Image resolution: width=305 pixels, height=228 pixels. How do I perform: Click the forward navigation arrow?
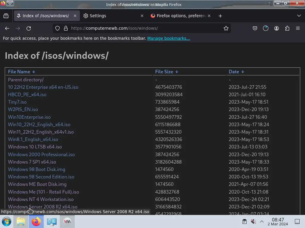18,28
